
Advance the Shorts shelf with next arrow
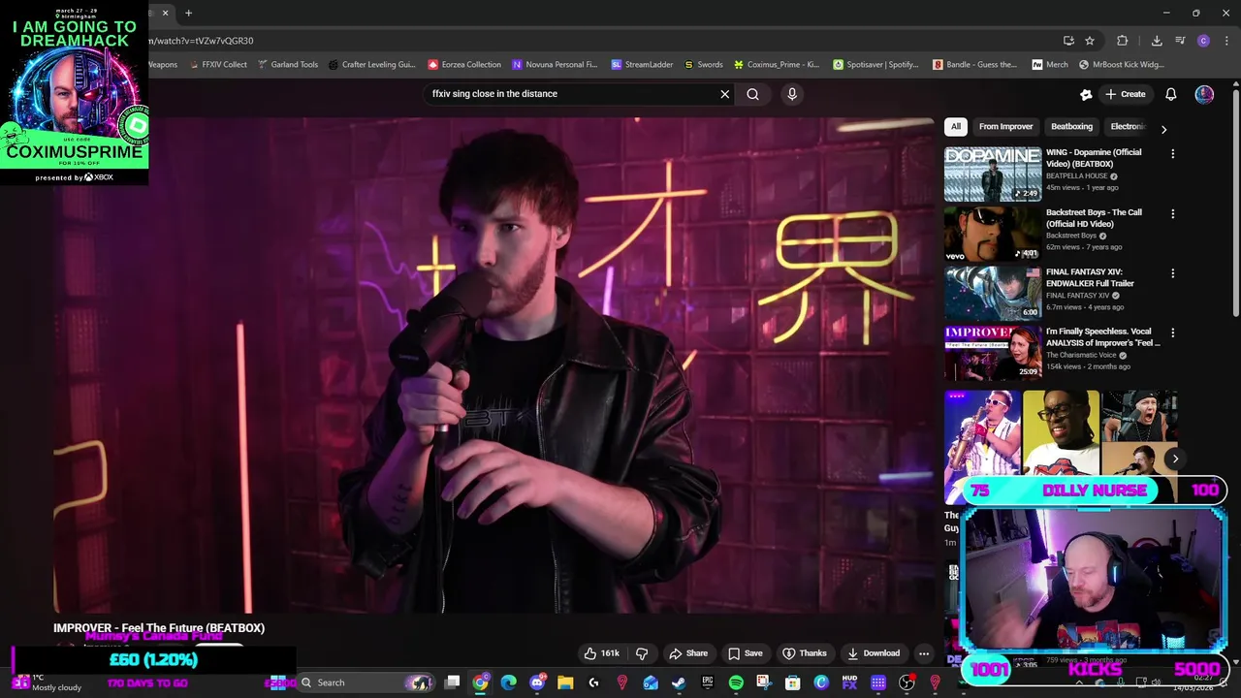tap(1175, 459)
